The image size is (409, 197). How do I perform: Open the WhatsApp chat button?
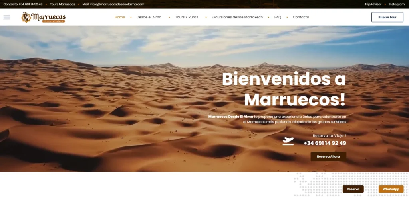click(x=391, y=189)
